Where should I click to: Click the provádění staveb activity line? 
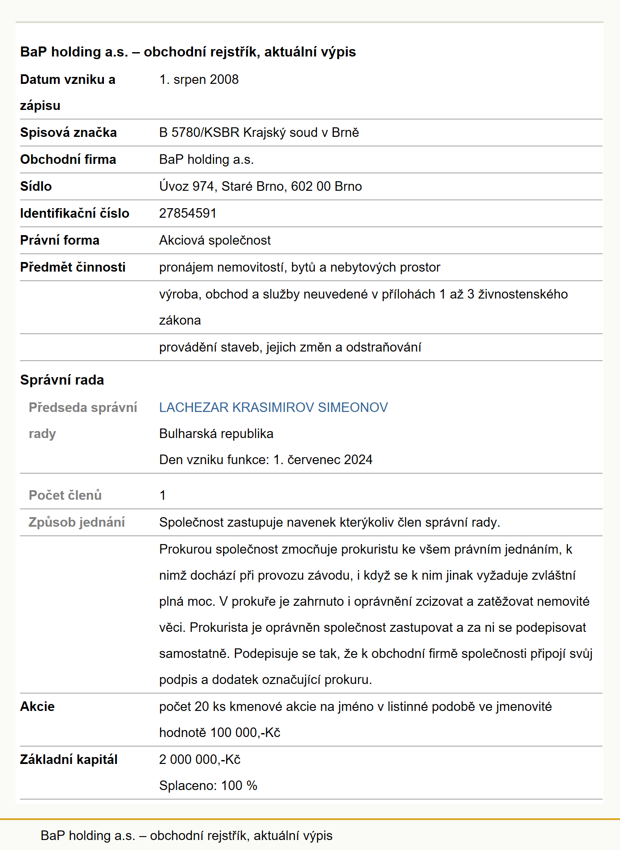290,347
